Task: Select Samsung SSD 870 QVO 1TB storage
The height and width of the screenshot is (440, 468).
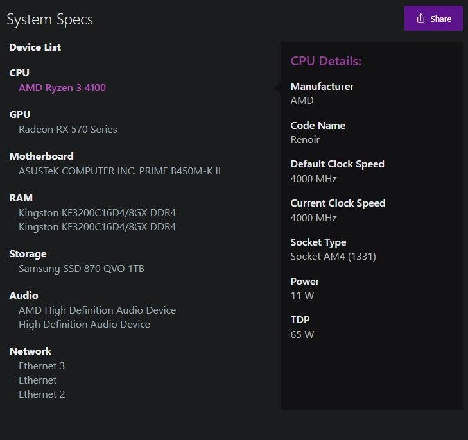Action: click(x=82, y=269)
